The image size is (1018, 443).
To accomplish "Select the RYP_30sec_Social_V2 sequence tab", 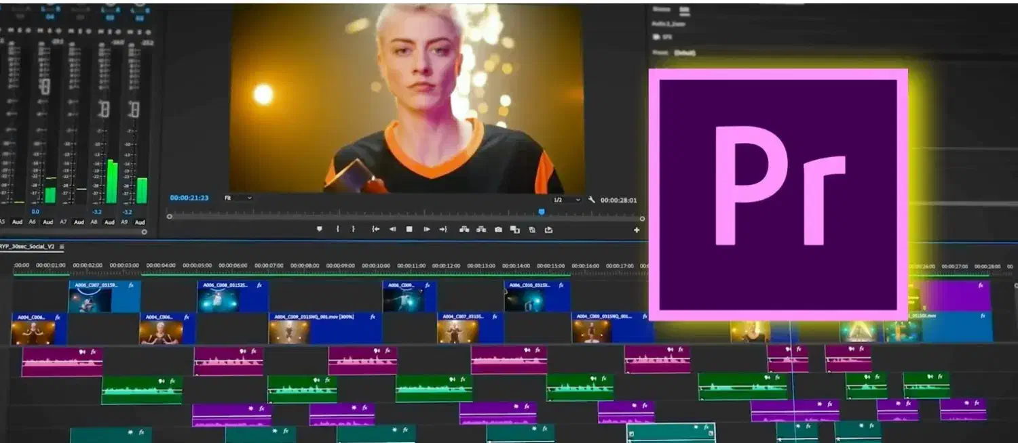I will 27,247.
